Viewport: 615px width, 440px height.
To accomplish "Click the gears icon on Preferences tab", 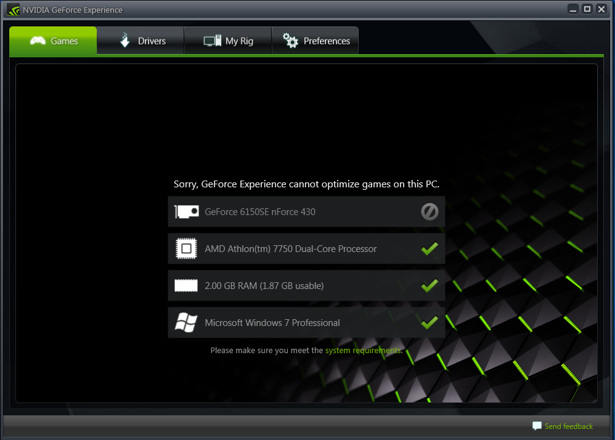I will coord(291,41).
